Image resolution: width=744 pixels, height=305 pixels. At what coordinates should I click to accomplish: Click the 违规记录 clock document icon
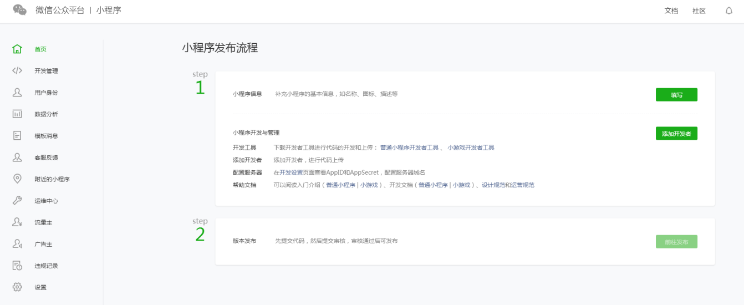(x=17, y=265)
